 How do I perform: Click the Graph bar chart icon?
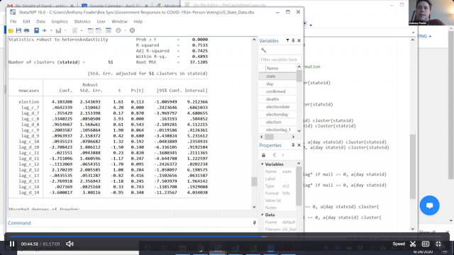[58, 30]
